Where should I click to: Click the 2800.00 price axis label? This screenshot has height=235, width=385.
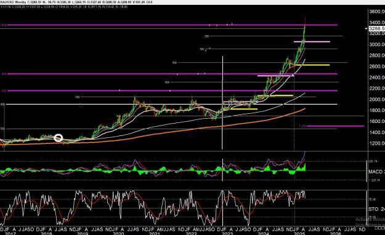pos(377,55)
